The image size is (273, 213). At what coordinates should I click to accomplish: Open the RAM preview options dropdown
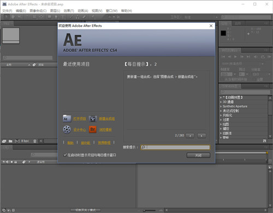click(243, 64)
